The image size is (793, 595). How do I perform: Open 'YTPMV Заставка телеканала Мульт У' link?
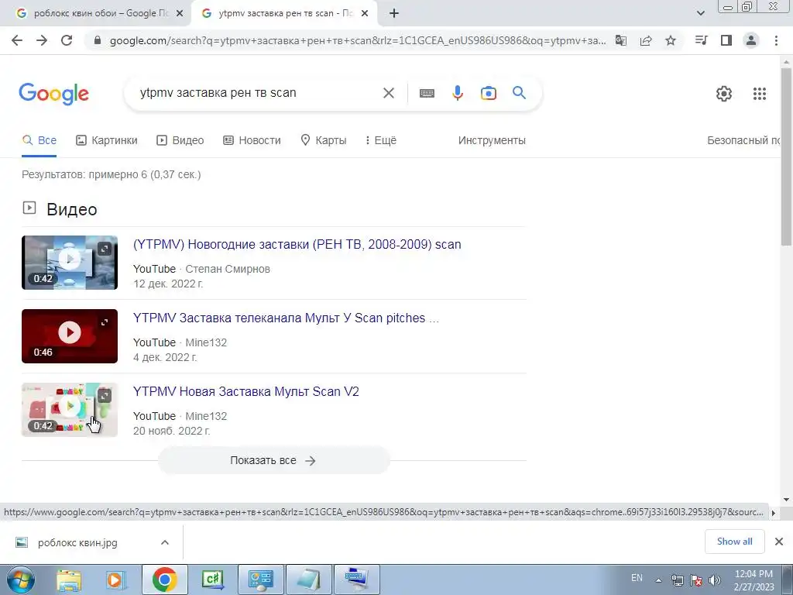tap(286, 318)
